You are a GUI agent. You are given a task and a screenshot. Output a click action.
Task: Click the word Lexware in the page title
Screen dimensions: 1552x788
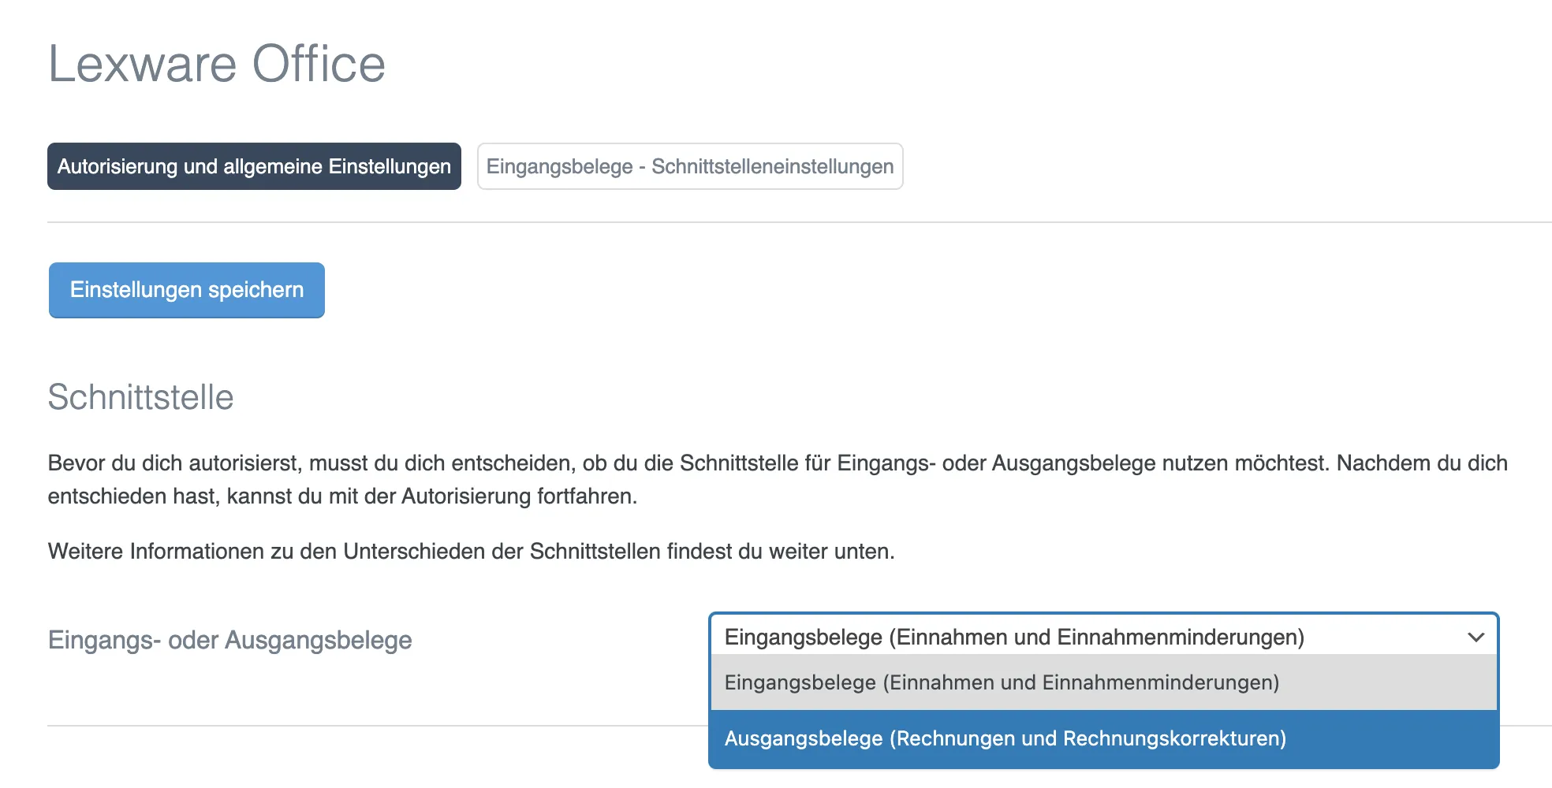pyautogui.click(x=142, y=64)
